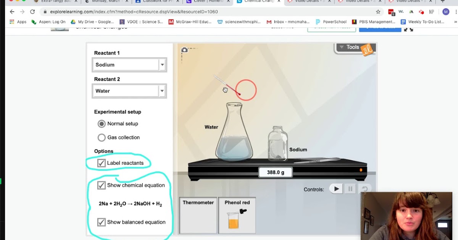Click the Sodium jar on the scale
458x240 pixels.
[x=277, y=144]
